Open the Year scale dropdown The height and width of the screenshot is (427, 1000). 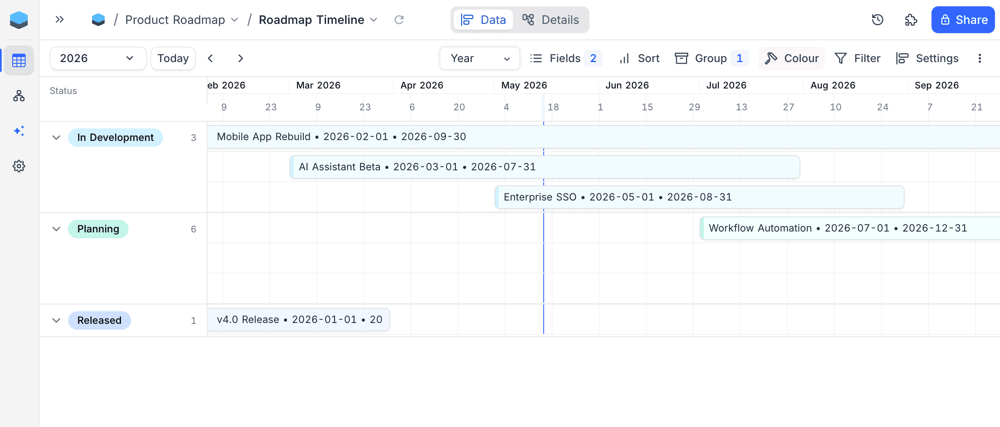pyautogui.click(x=480, y=58)
